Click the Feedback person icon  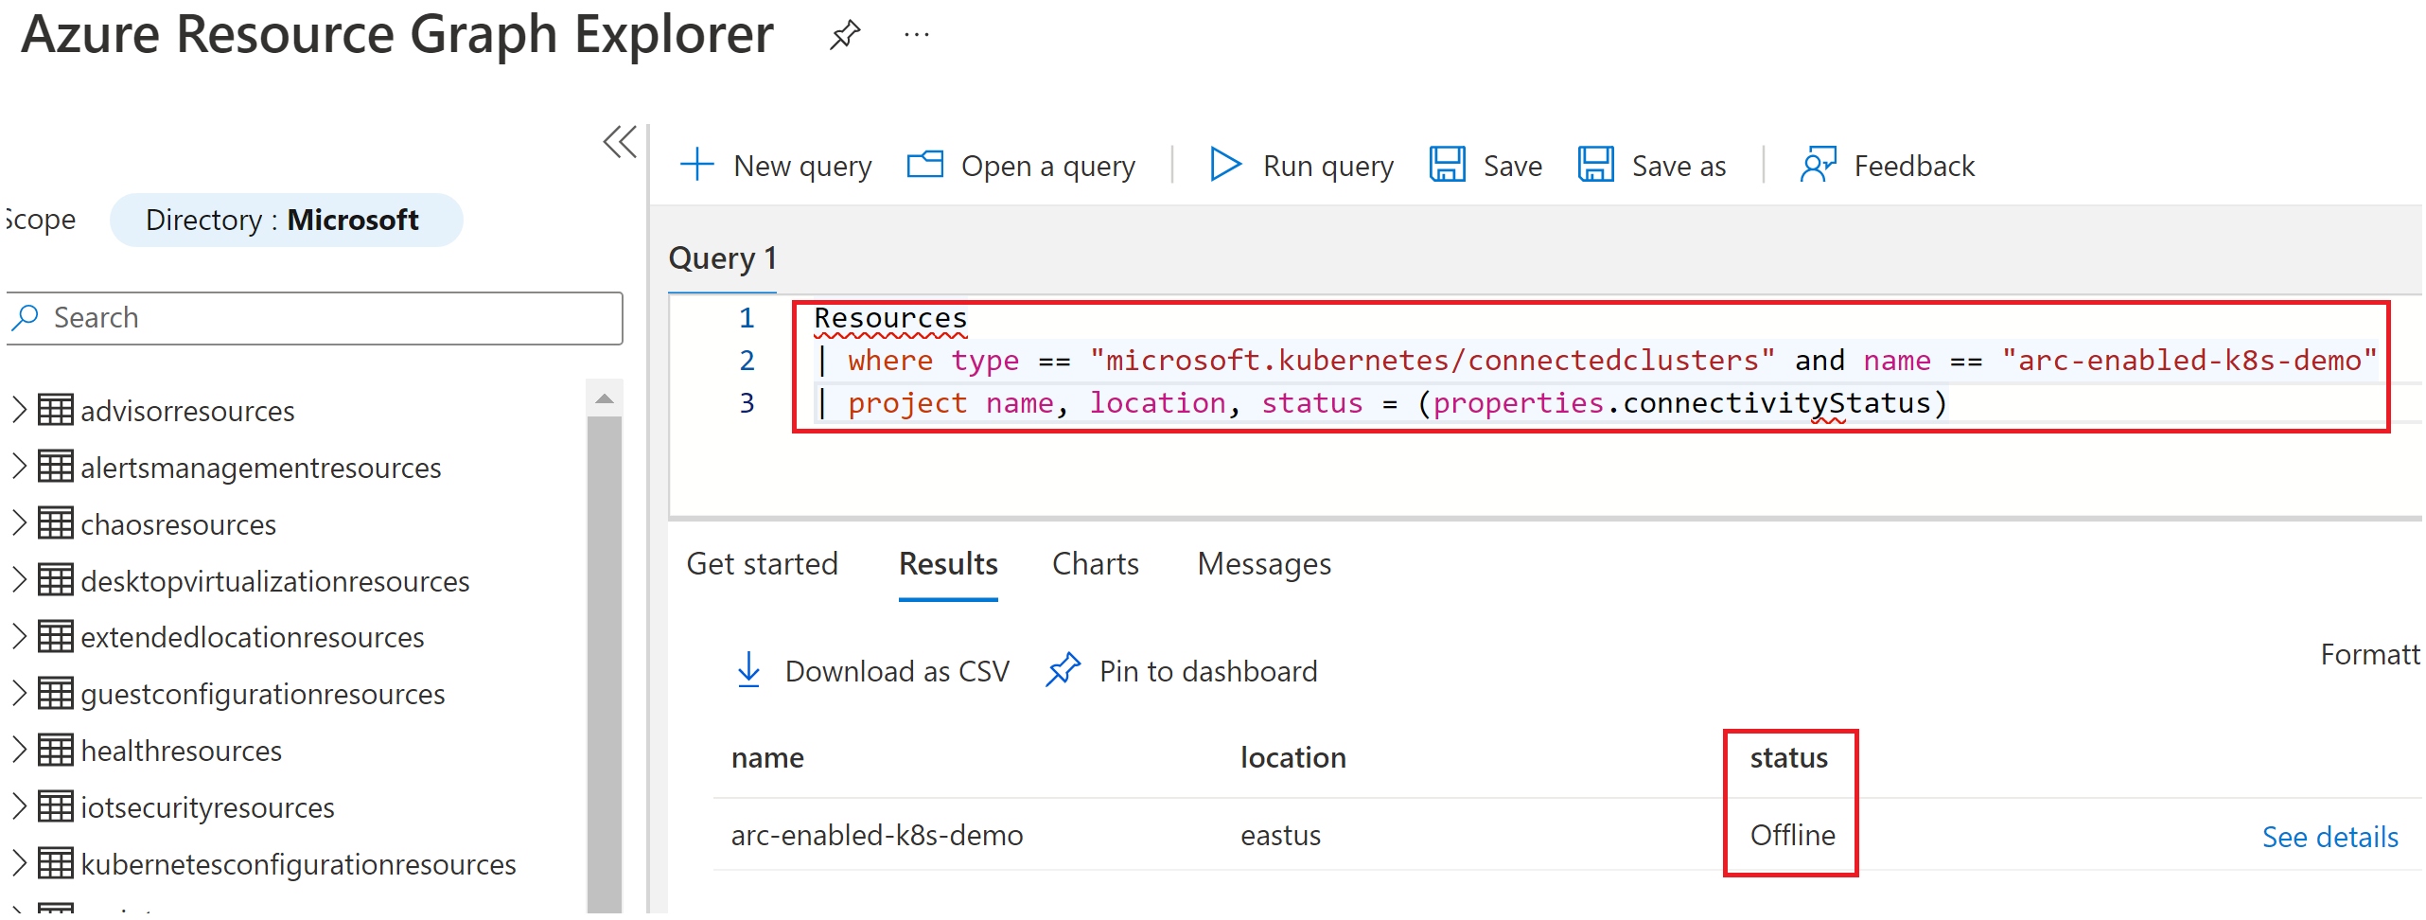pyautogui.click(x=1818, y=165)
